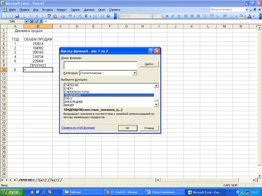The height and width of the screenshot is (196, 262).
Task: Cancel entry with red X in formula bar
Action: [x=32, y=21]
